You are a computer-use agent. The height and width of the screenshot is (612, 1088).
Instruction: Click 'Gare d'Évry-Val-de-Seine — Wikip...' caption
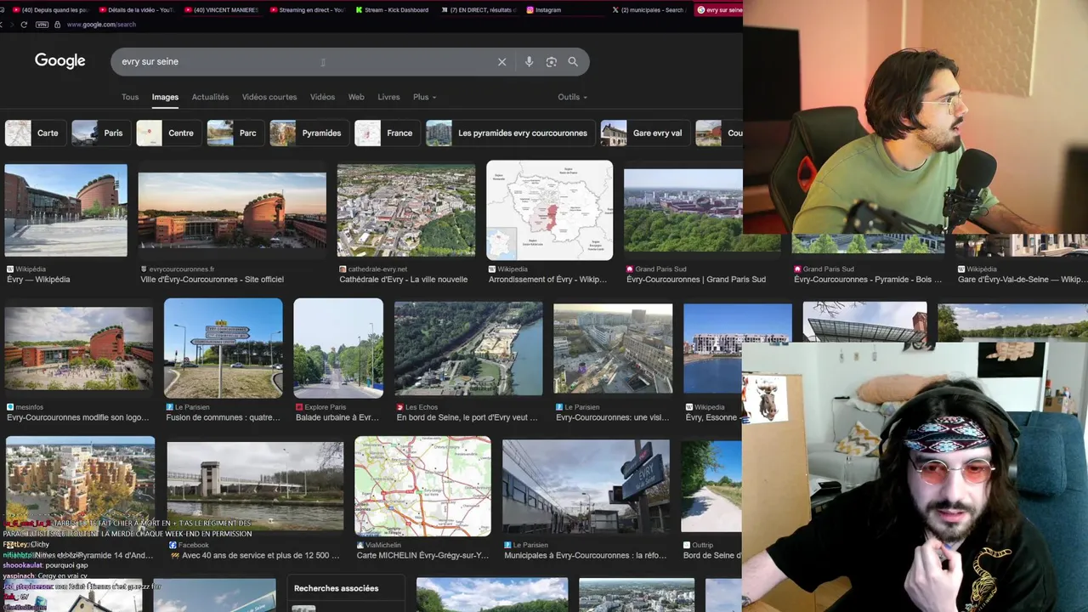[x=1023, y=280]
